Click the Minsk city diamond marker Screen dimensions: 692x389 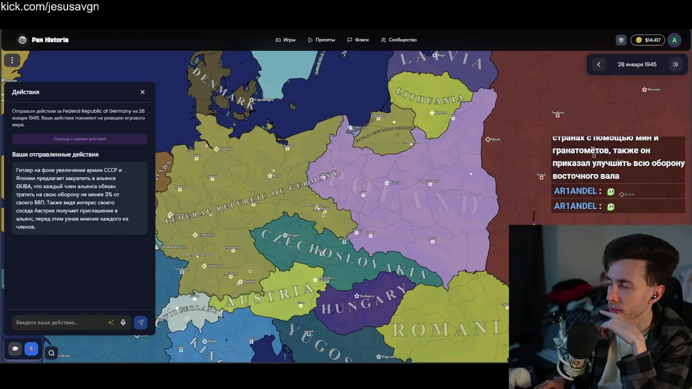pos(488,139)
